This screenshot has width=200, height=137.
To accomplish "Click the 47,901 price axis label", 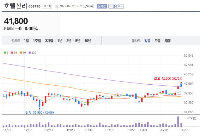I will click(189, 65).
